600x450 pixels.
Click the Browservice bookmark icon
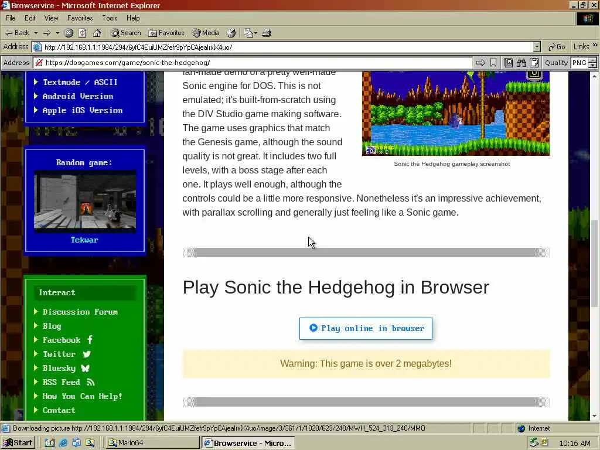493,63
